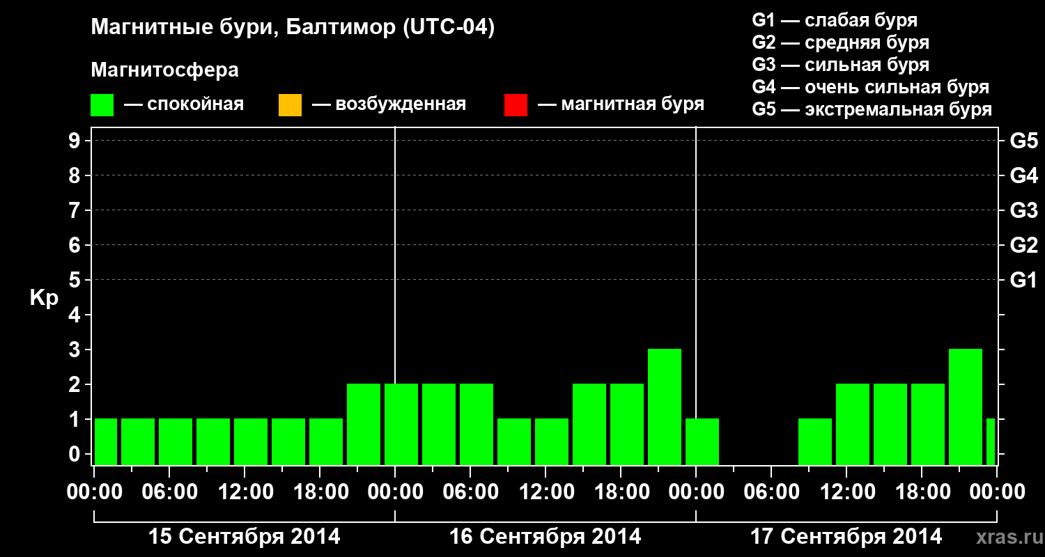Click the 'G4 — очень сильная буря' description
The height and width of the screenshot is (557, 1045).
871,87
